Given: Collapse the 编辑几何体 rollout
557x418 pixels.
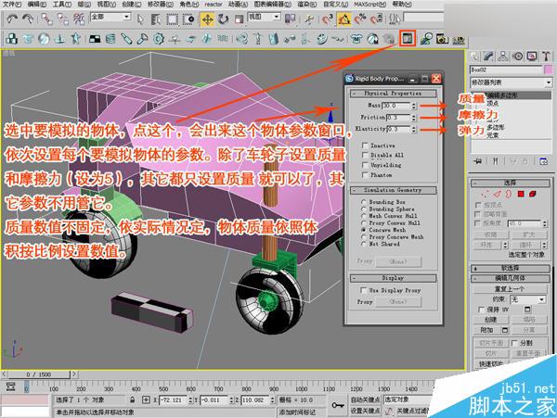Looking at the screenshot, I should click(x=511, y=278).
